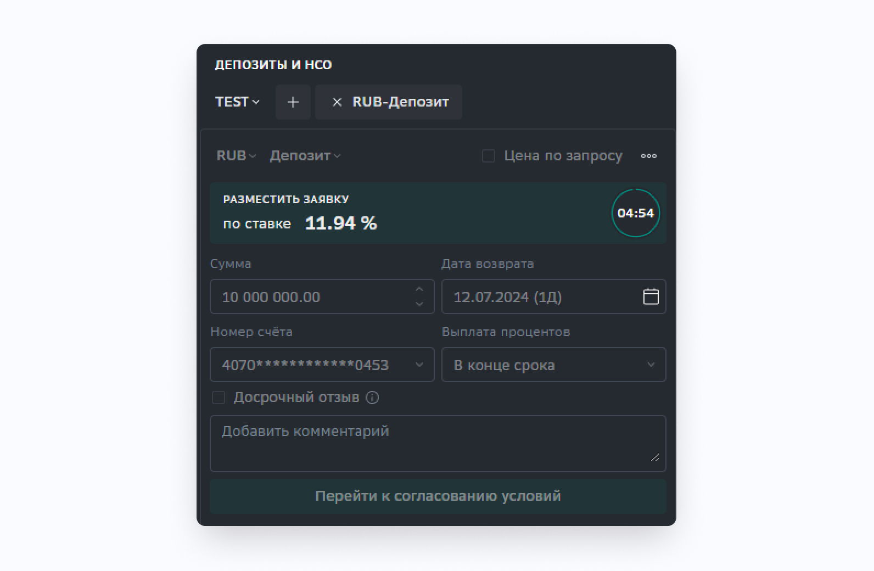Click the Сумма field label
This screenshot has height=571, width=874.
[231, 264]
